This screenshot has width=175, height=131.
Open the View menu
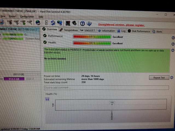[x=3, y=16]
